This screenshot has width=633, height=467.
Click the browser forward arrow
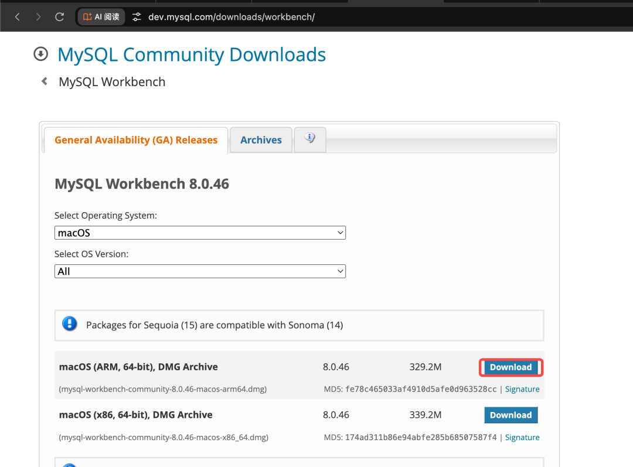click(x=38, y=17)
